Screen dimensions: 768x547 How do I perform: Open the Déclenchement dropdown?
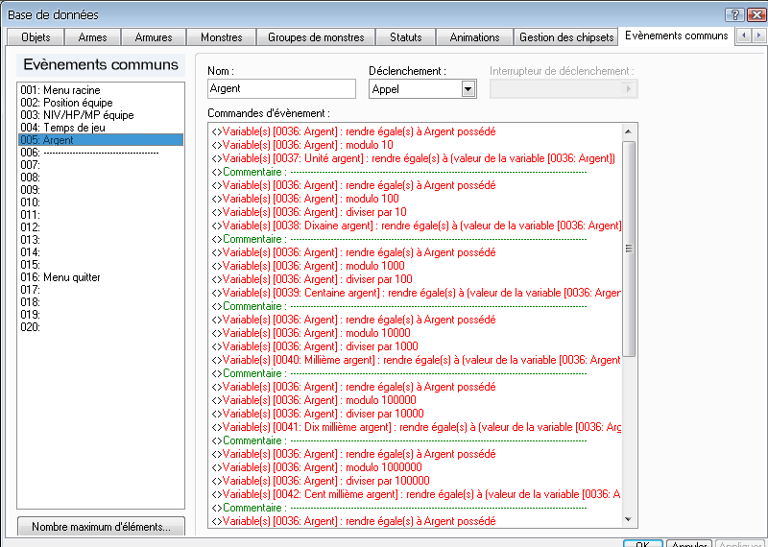[468, 89]
